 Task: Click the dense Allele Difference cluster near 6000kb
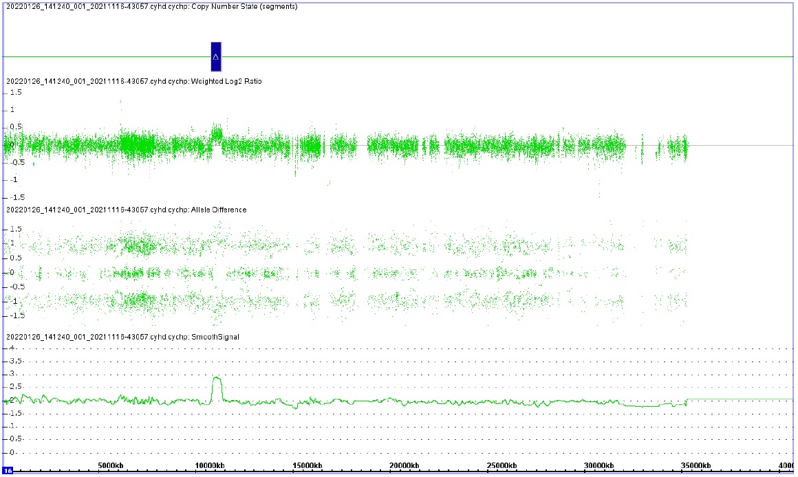[138, 245]
